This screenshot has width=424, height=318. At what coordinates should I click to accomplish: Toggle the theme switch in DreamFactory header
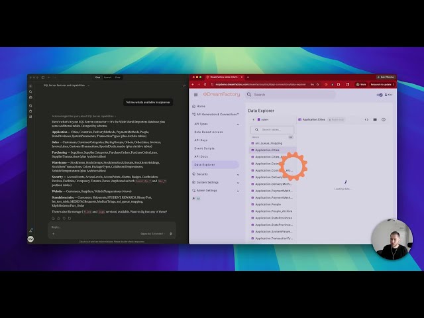[380, 95]
